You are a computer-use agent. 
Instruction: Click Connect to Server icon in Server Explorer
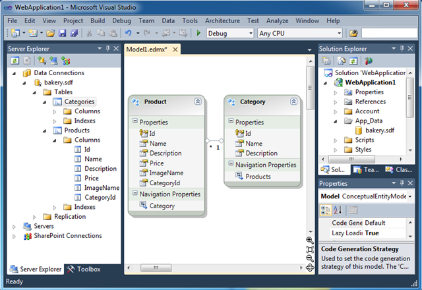point(53,61)
